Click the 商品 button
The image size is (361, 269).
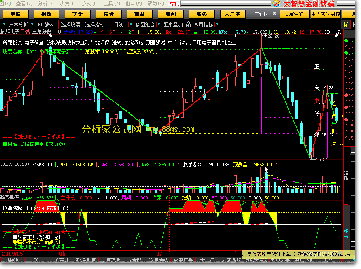[x=140, y=14]
